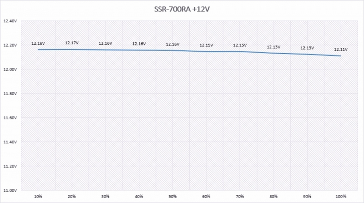Click the 80% x-axis label
Screen dimensions: 364x203
click(x=273, y=197)
